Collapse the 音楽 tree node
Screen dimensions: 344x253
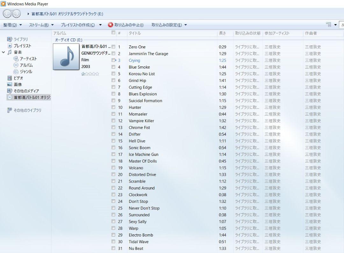(3, 52)
